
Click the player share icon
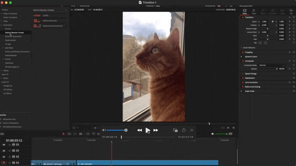point(184,130)
